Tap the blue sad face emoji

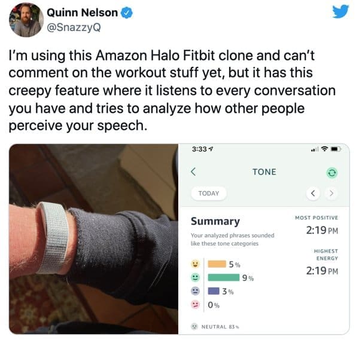click(x=195, y=291)
